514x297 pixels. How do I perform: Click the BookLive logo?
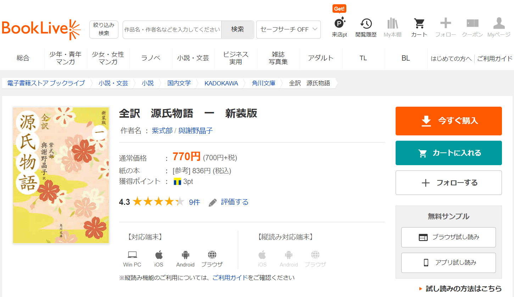click(41, 29)
